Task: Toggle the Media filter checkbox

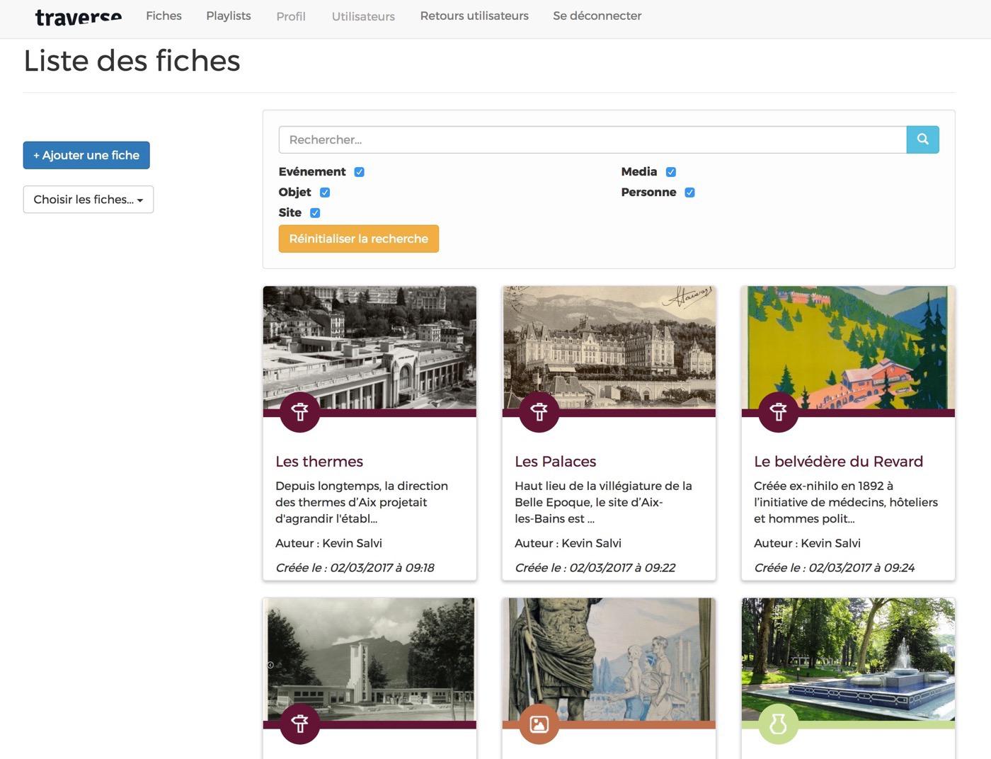Action: click(671, 172)
